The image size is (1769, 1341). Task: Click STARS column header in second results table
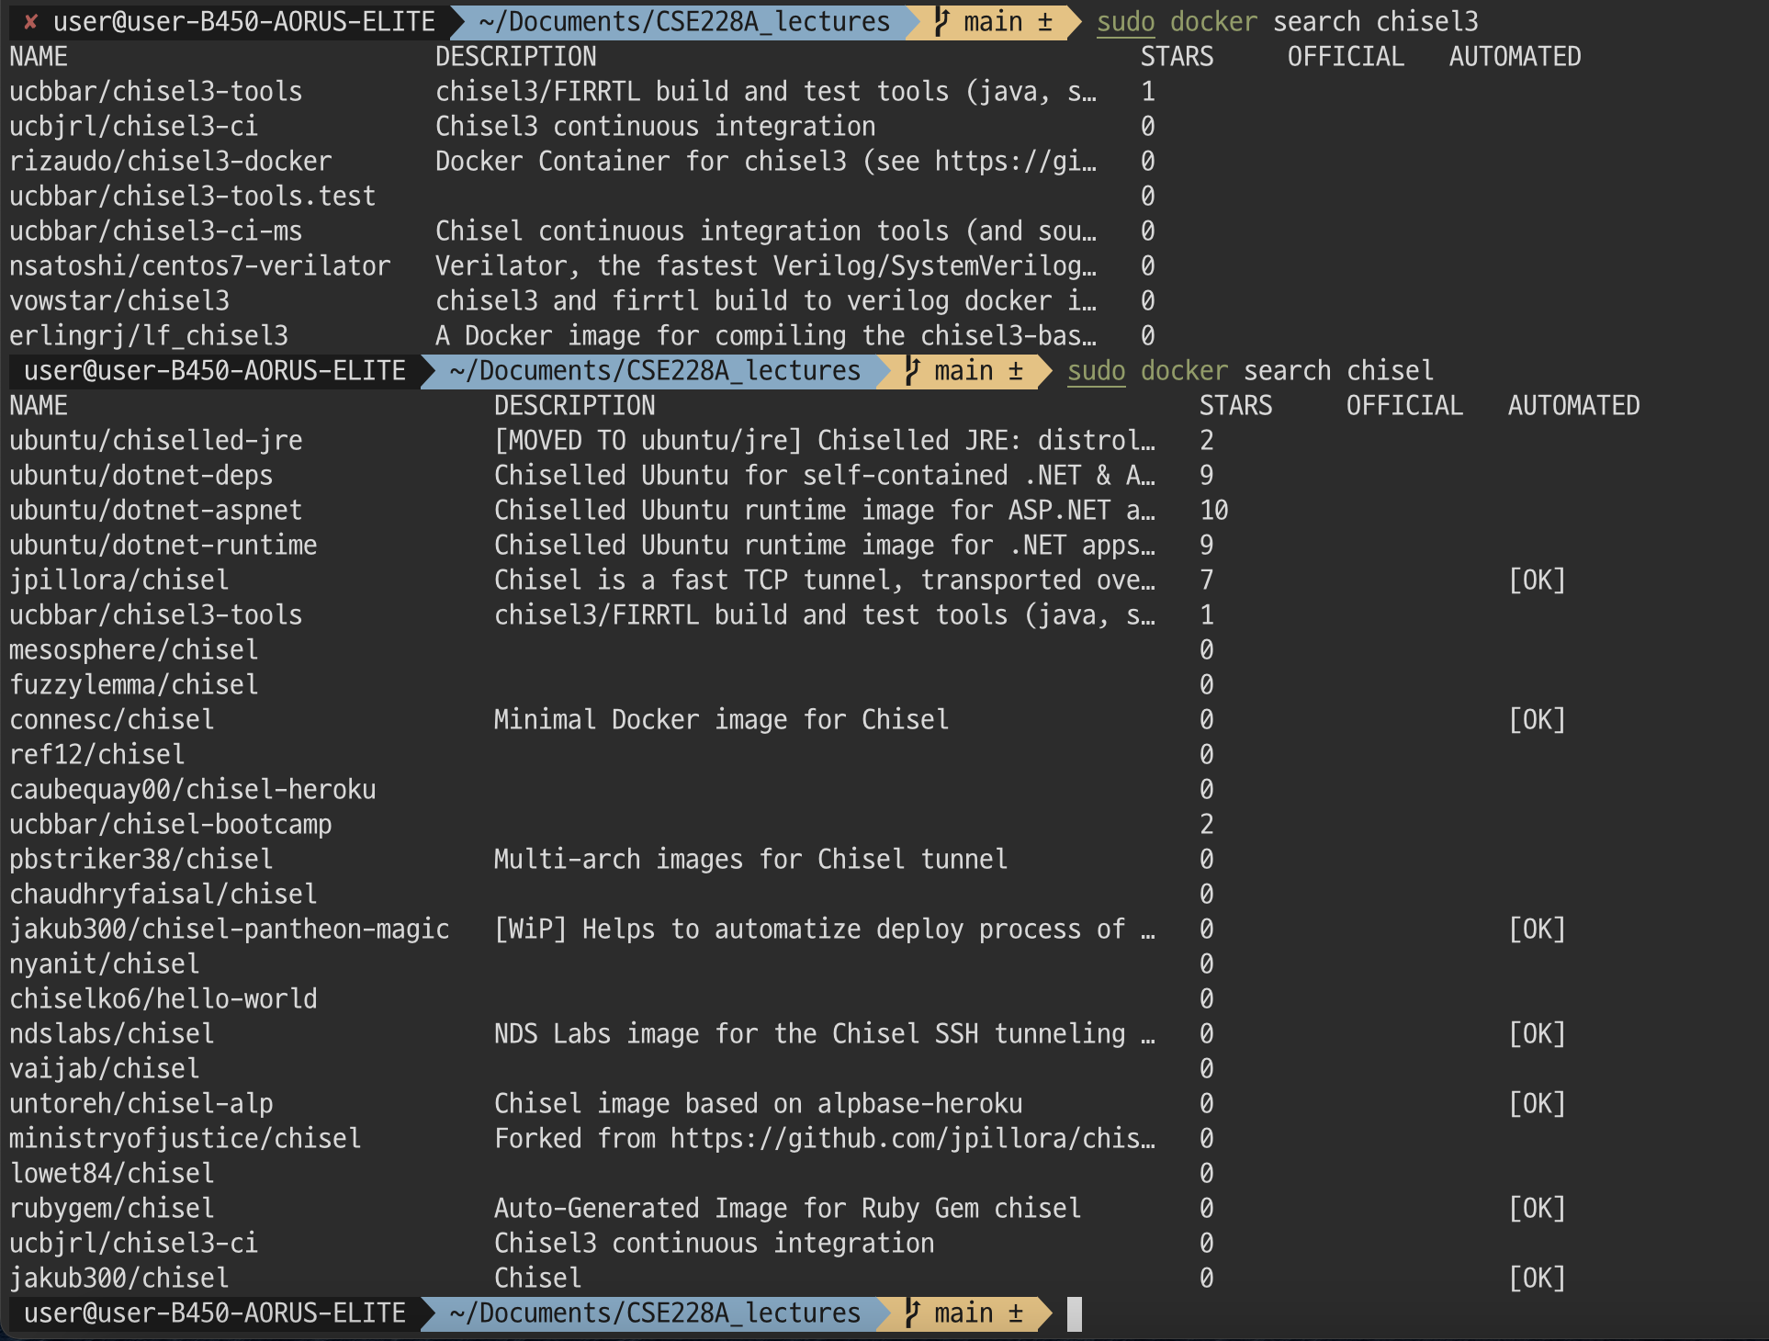1236,406
